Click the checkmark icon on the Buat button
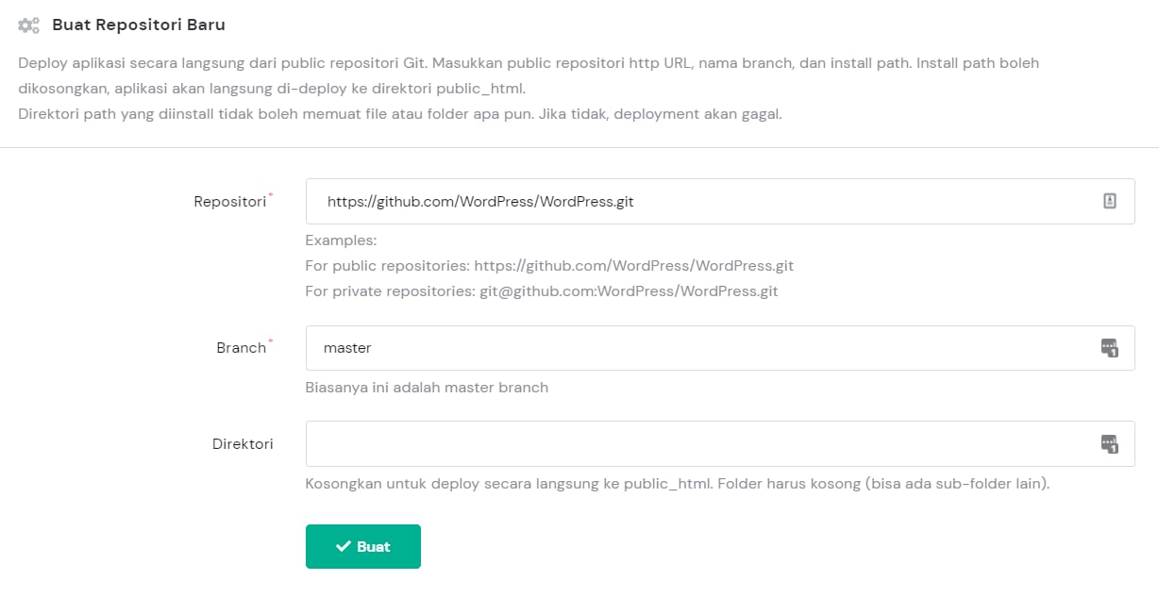The image size is (1159, 614). (344, 547)
